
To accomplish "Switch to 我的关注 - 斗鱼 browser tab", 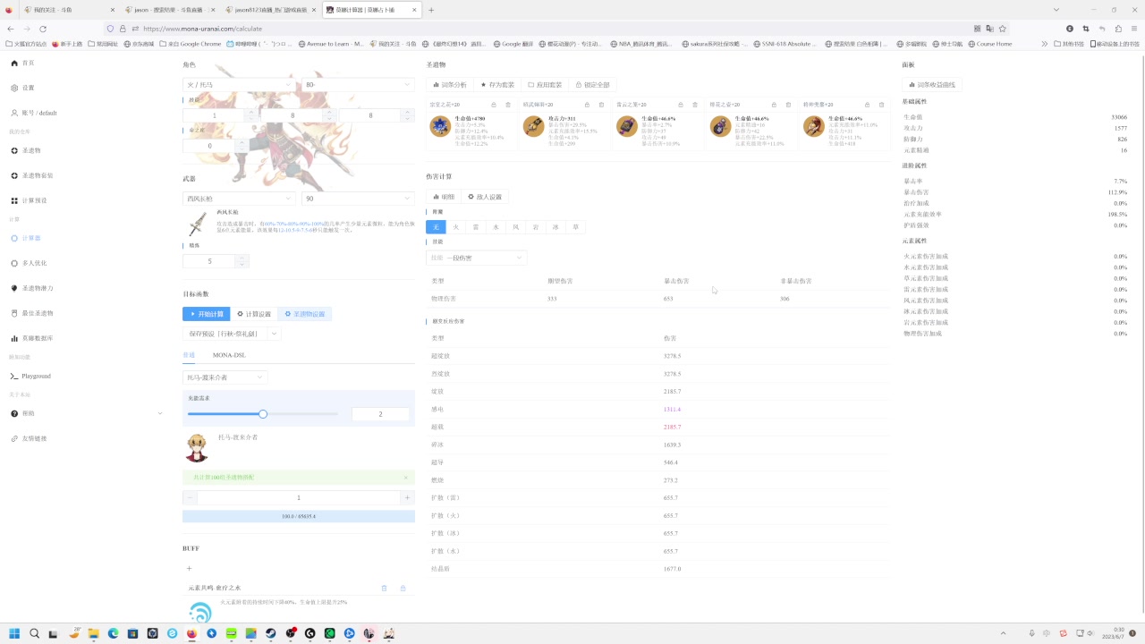I will pos(69,10).
